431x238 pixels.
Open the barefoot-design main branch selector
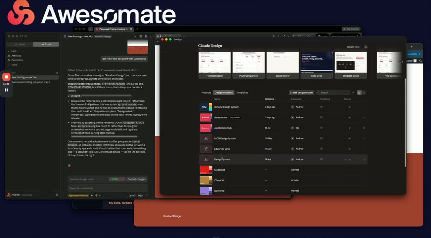(x=81, y=179)
